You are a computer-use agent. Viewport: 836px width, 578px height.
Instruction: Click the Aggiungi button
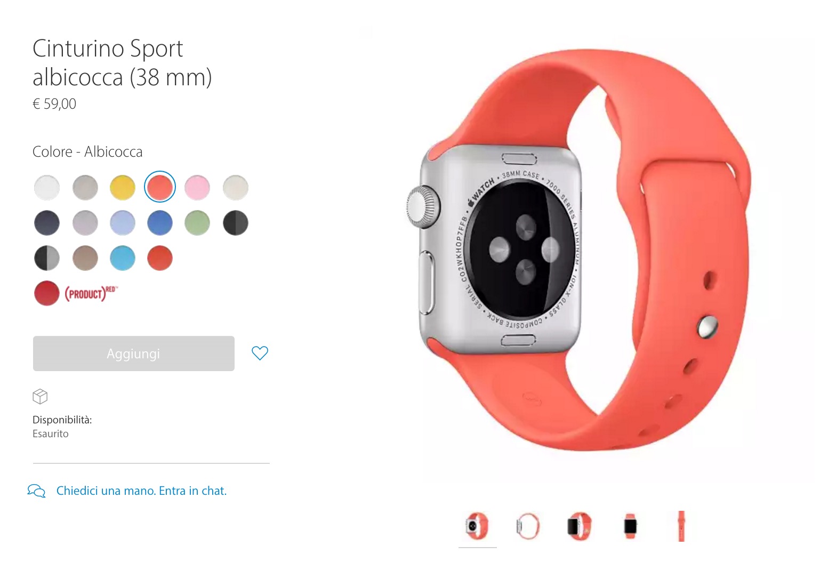coord(134,354)
